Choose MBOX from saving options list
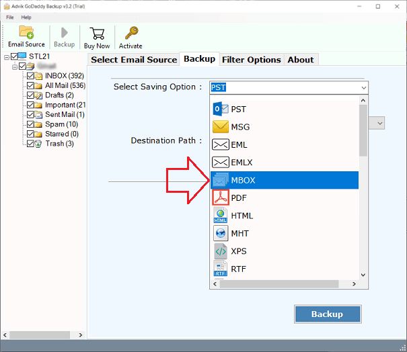Viewport: 407px width, 352px height. 285,180
